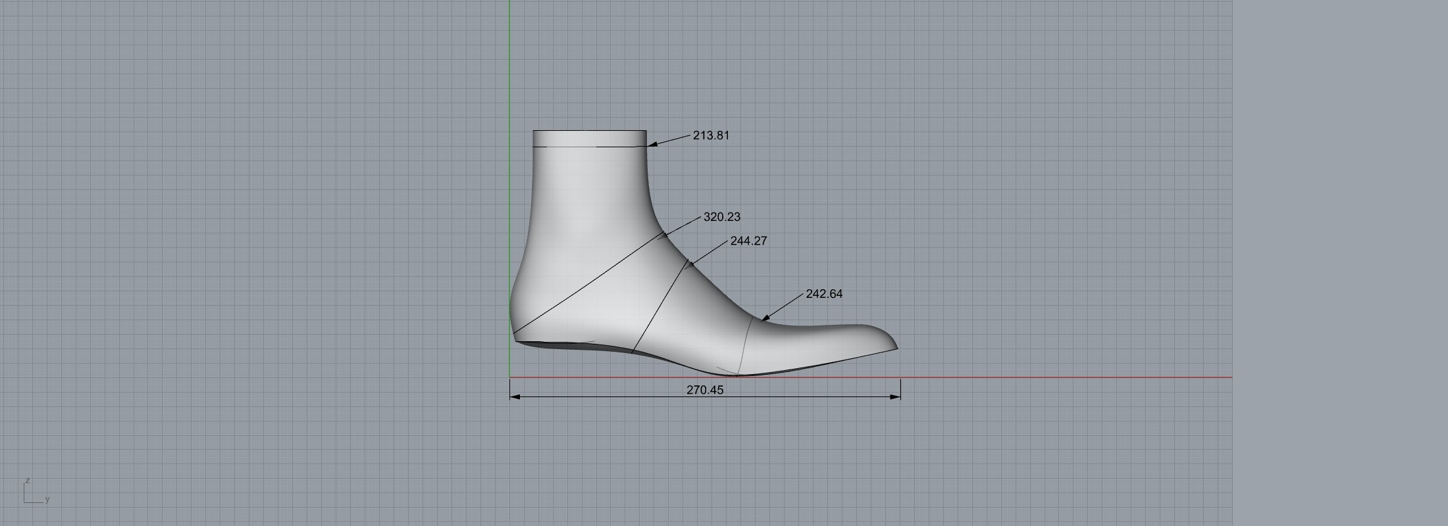
Task: Select the 213.81 dimension text
Action: 711,135
